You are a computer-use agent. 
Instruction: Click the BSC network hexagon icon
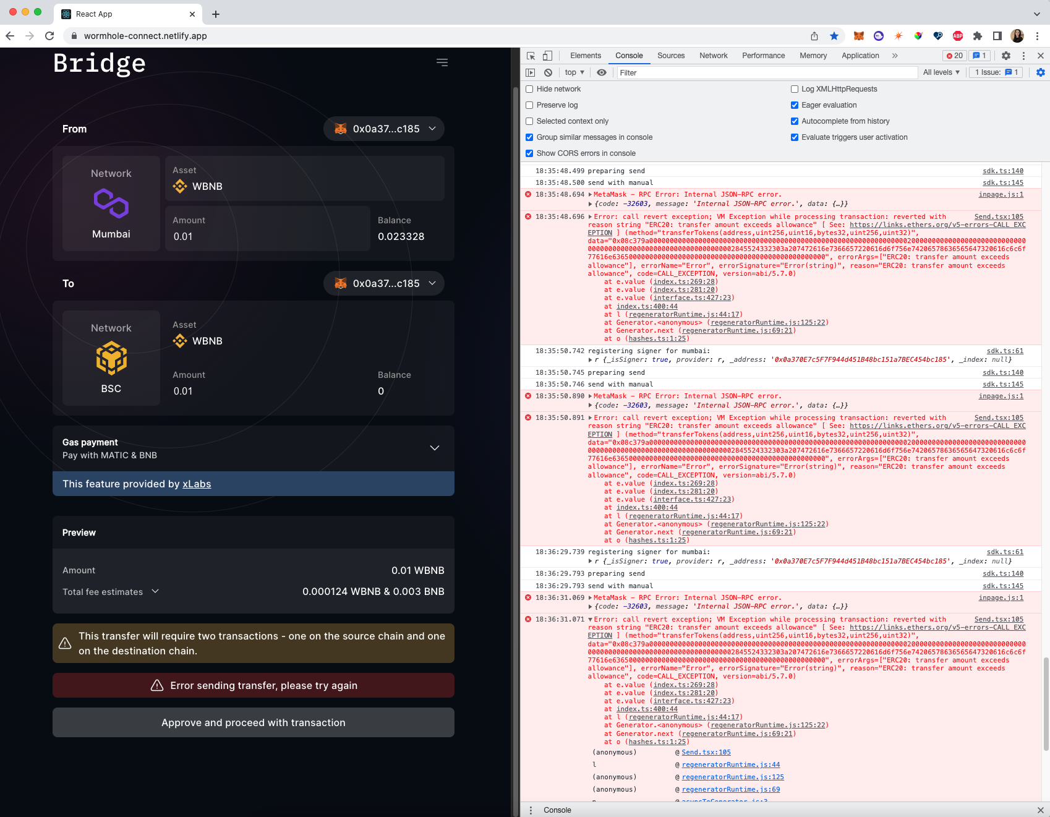(x=111, y=359)
